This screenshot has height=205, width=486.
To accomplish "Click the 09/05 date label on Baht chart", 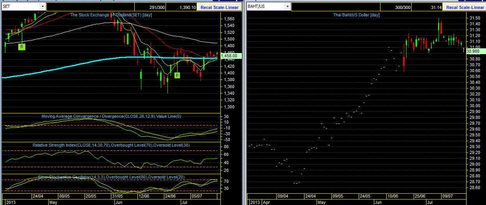I will tap(338, 196).
